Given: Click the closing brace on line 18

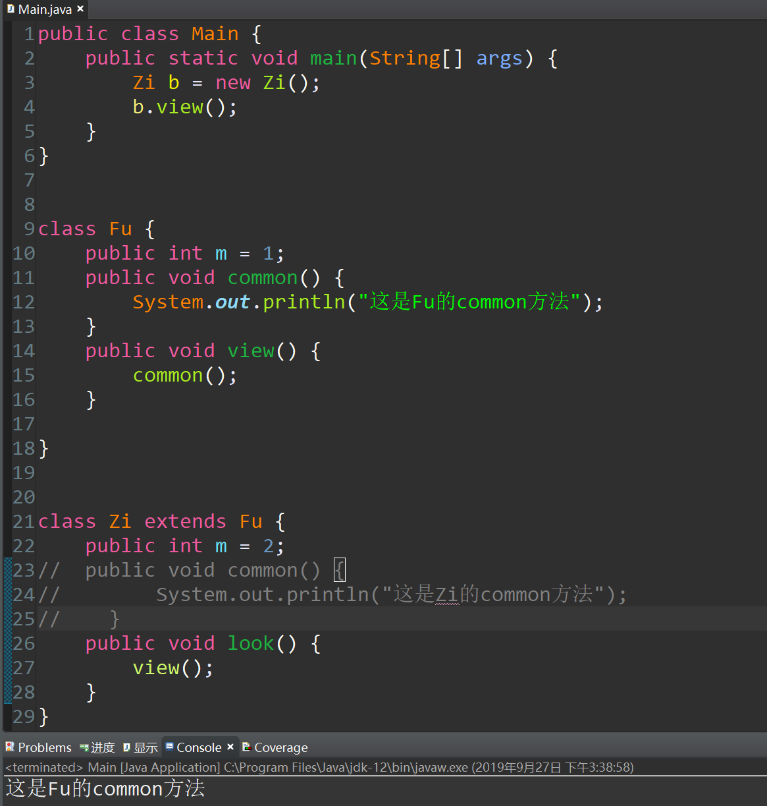Looking at the screenshot, I should 43,448.
